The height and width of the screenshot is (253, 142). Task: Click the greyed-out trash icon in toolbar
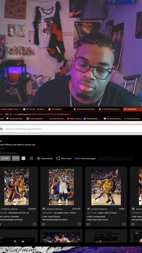coord(110,158)
